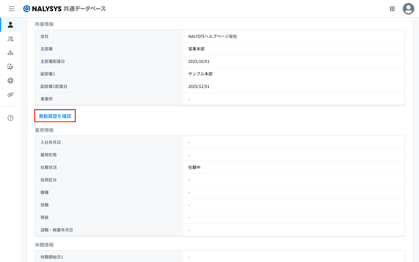Open the help question mark icon
The width and height of the screenshot is (419, 262).
pos(10,118)
